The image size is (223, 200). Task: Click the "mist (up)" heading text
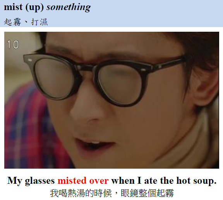pyautogui.click(x=24, y=7)
